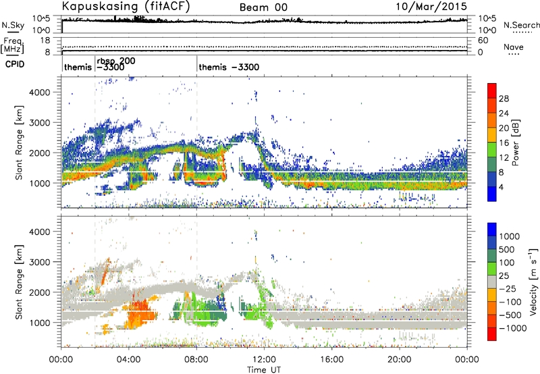Select the Beam 00 label
Viewport: 540px width, 374px height.
tap(263, 7)
